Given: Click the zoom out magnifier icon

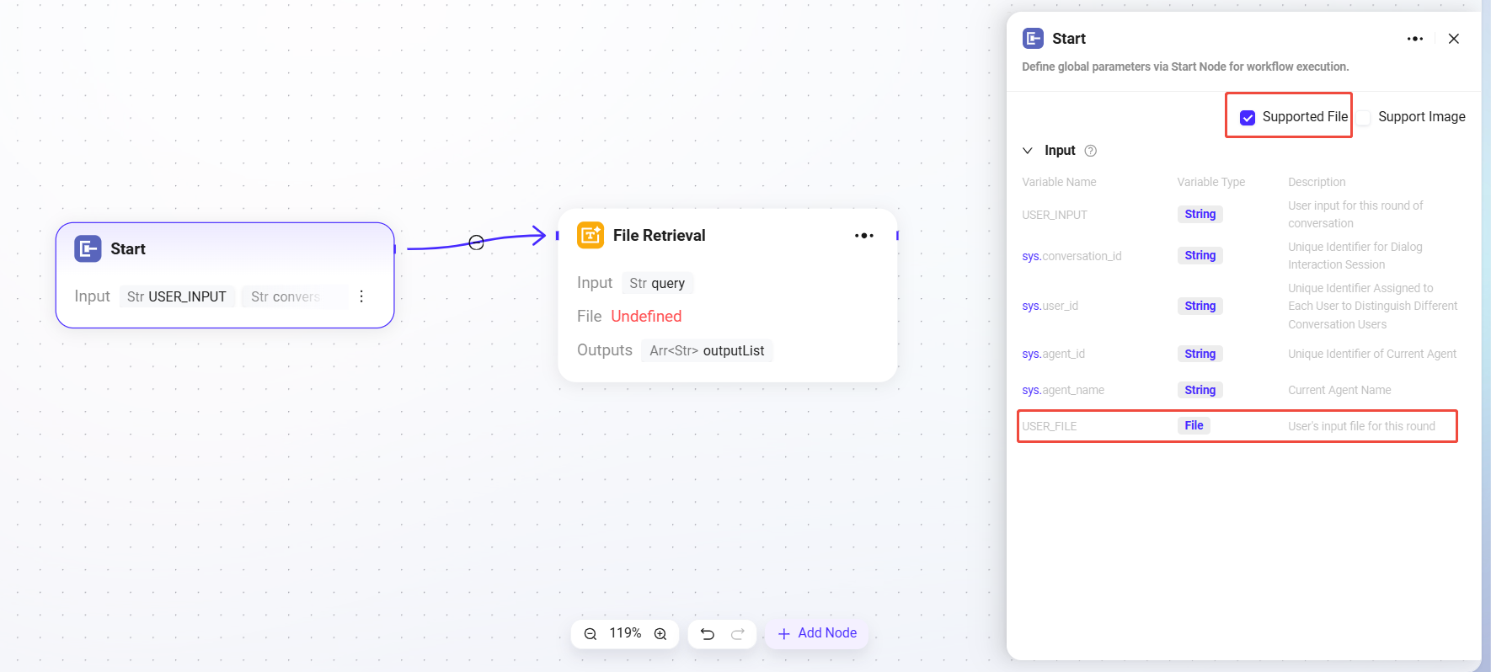Looking at the screenshot, I should pyautogui.click(x=591, y=634).
